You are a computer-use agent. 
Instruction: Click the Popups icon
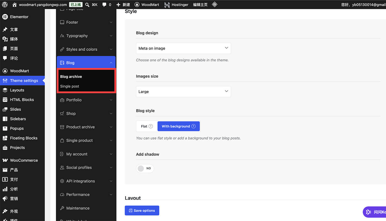[5, 128]
